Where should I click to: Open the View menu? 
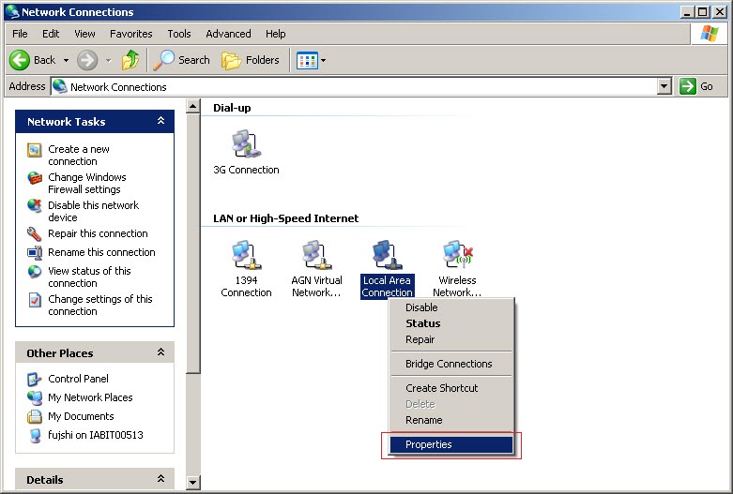coord(84,34)
